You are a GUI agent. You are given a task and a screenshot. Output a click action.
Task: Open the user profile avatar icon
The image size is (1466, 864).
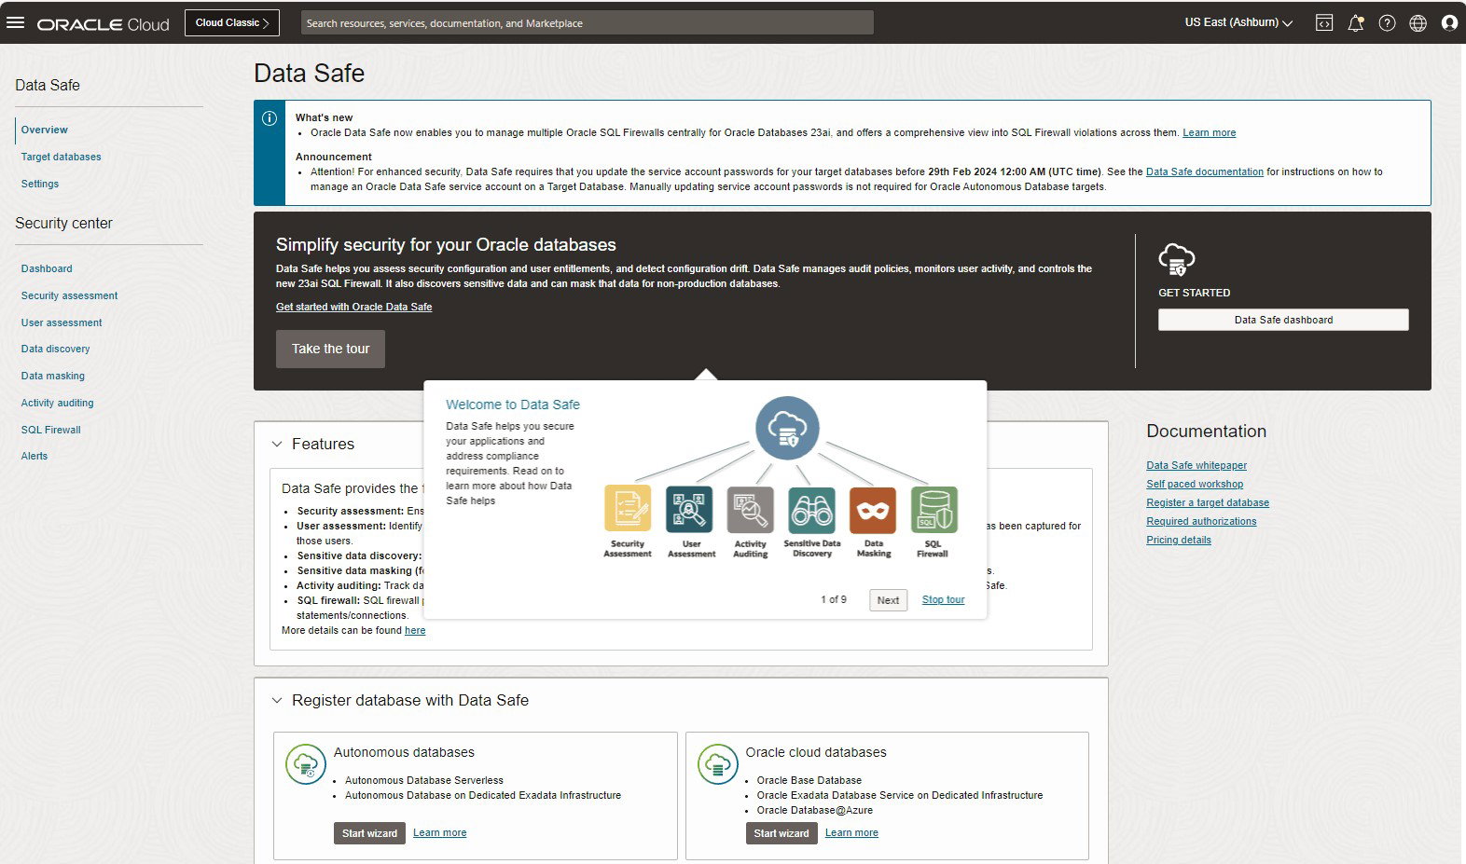click(1449, 23)
